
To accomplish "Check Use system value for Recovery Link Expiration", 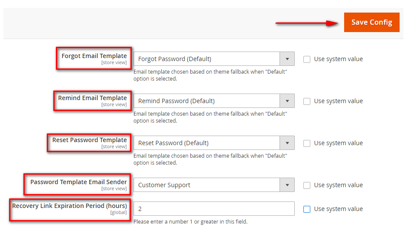I will pos(307,209).
